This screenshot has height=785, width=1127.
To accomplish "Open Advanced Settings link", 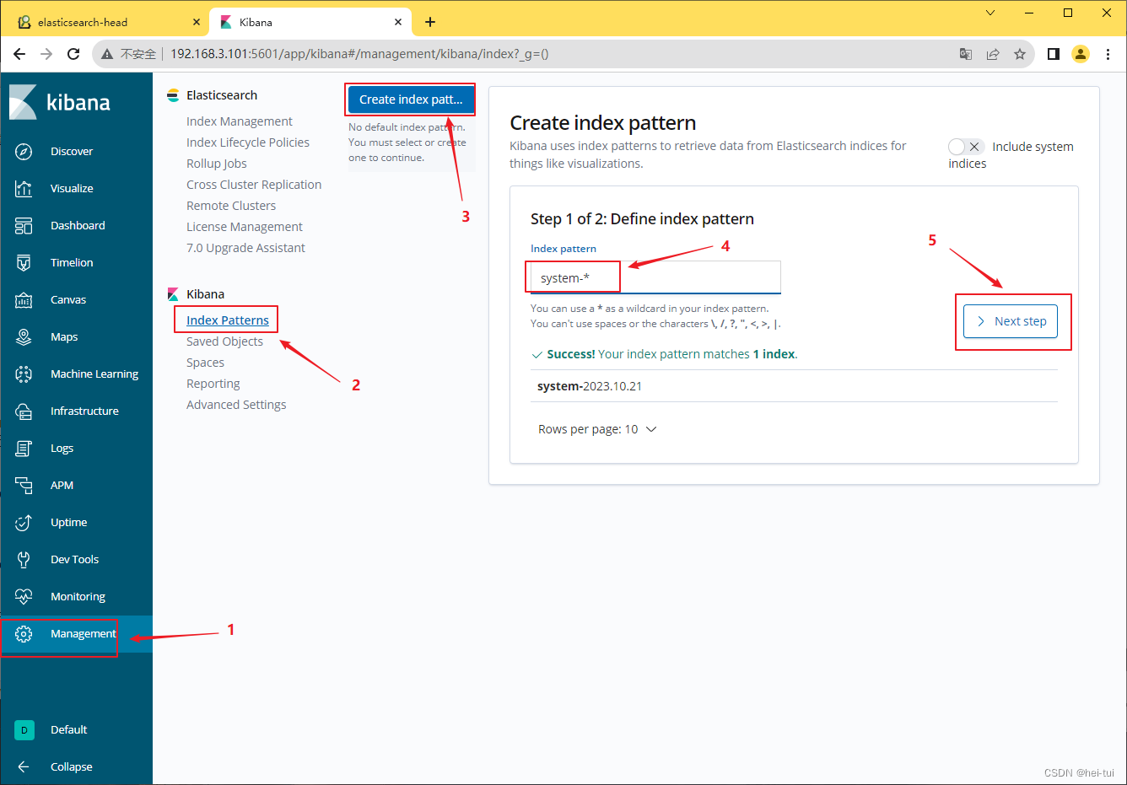I will [236, 405].
